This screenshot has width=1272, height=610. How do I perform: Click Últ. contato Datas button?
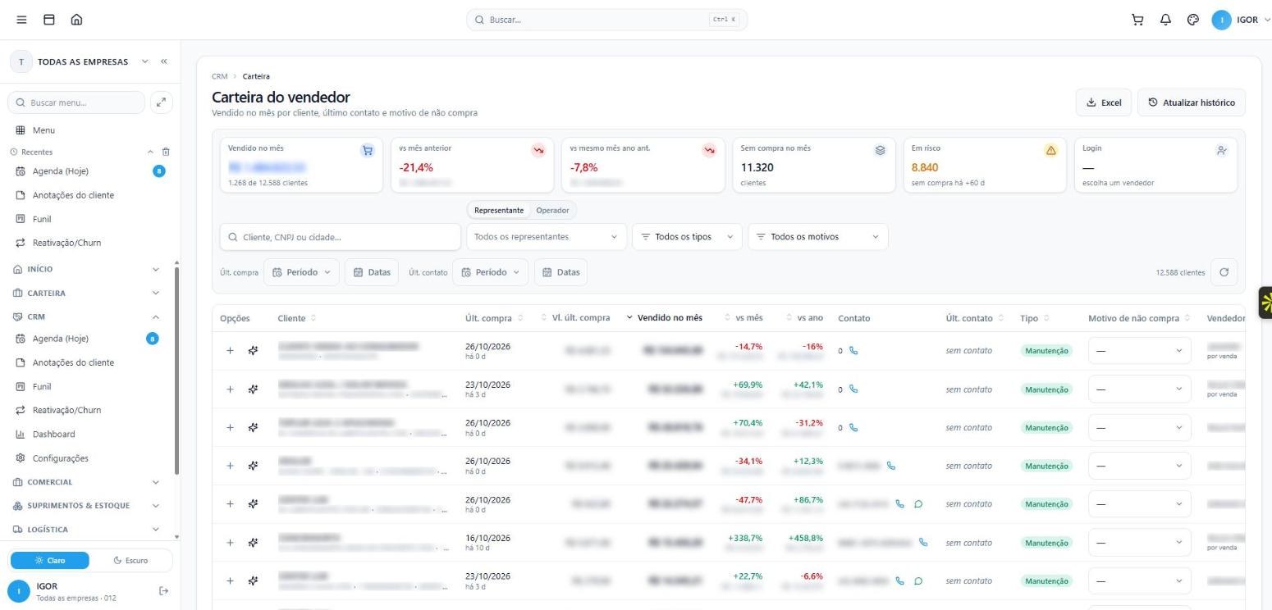pyautogui.click(x=561, y=272)
